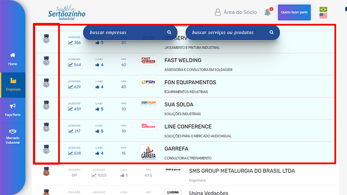Open Área do Sócio login
This screenshot has height=195, width=347.
click(x=236, y=12)
